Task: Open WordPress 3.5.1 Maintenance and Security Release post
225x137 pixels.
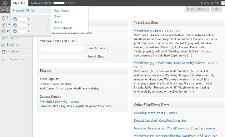Action: coord(170,63)
